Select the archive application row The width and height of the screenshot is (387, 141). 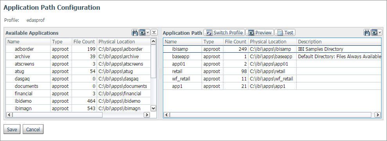coord(78,57)
